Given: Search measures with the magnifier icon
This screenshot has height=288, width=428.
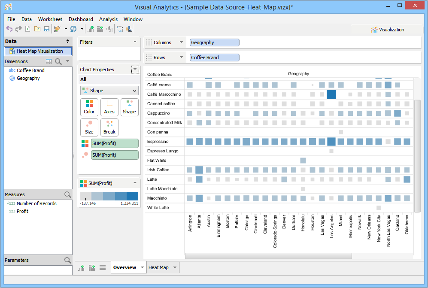Looking at the screenshot, I should click(x=67, y=194).
